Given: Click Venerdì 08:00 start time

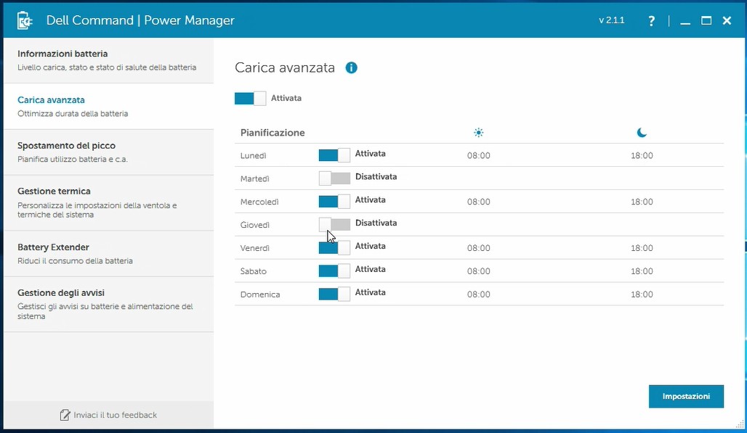Looking at the screenshot, I should point(478,248).
